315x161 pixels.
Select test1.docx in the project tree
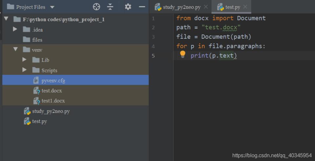[53, 101]
